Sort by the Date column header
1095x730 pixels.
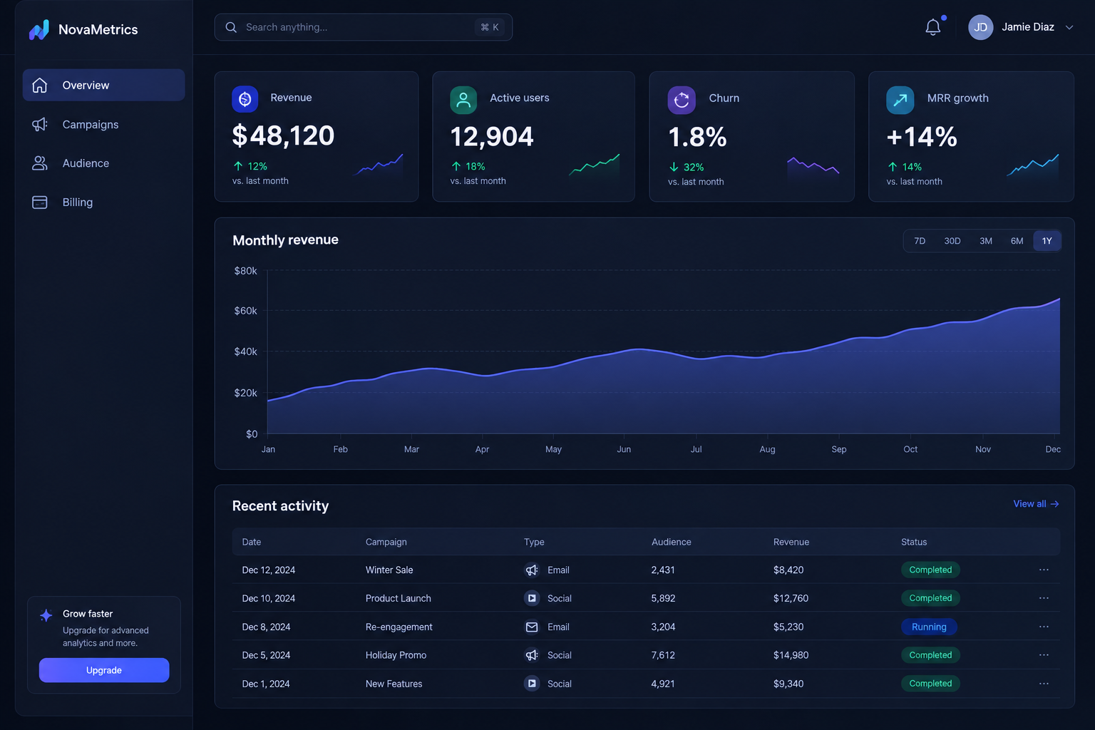pyautogui.click(x=252, y=542)
